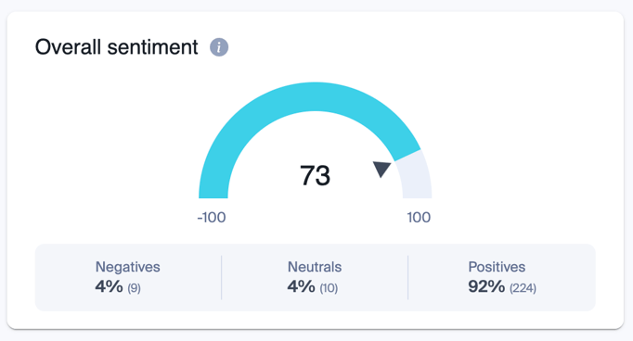Select the -100 gauge minimum label
This screenshot has height=341, width=633.
tap(212, 218)
